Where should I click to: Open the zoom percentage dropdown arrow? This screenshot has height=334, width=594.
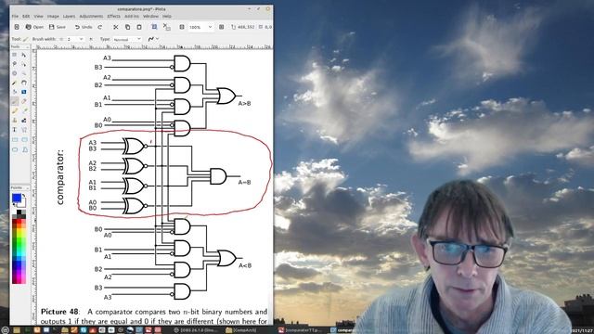pos(211,27)
